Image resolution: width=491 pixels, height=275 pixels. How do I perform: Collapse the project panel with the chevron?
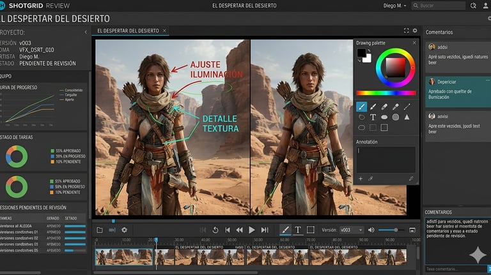click(86, 32)
